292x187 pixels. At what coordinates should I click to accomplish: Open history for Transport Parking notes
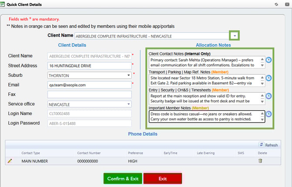pos(269,78)
